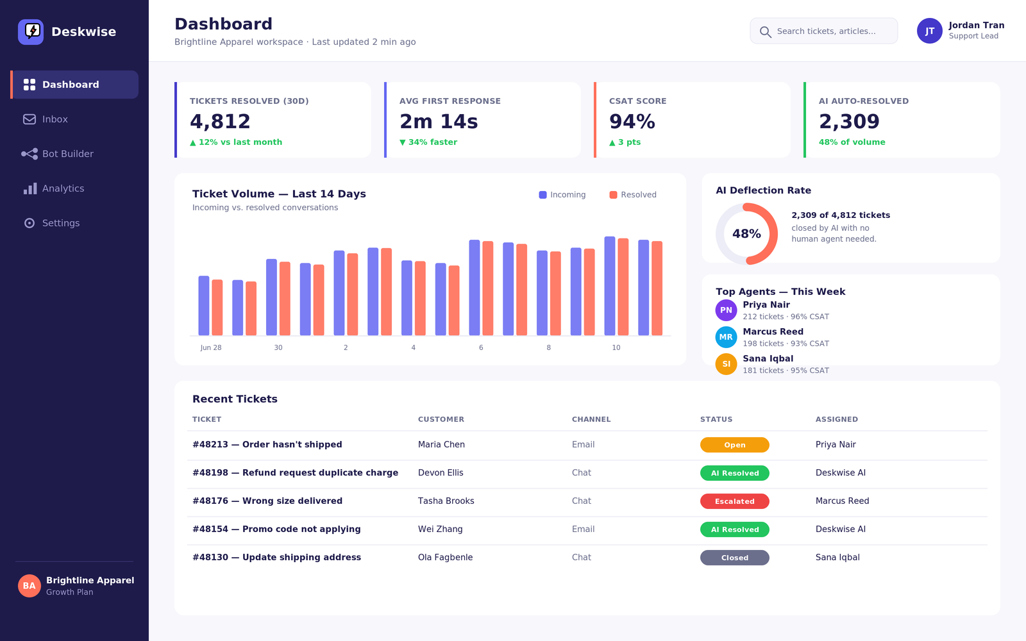Click the search magnifier icon
1026x641 pixels.
765,31
